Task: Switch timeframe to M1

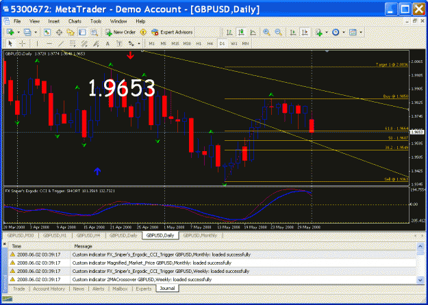Action: click(x=151, y=43)
